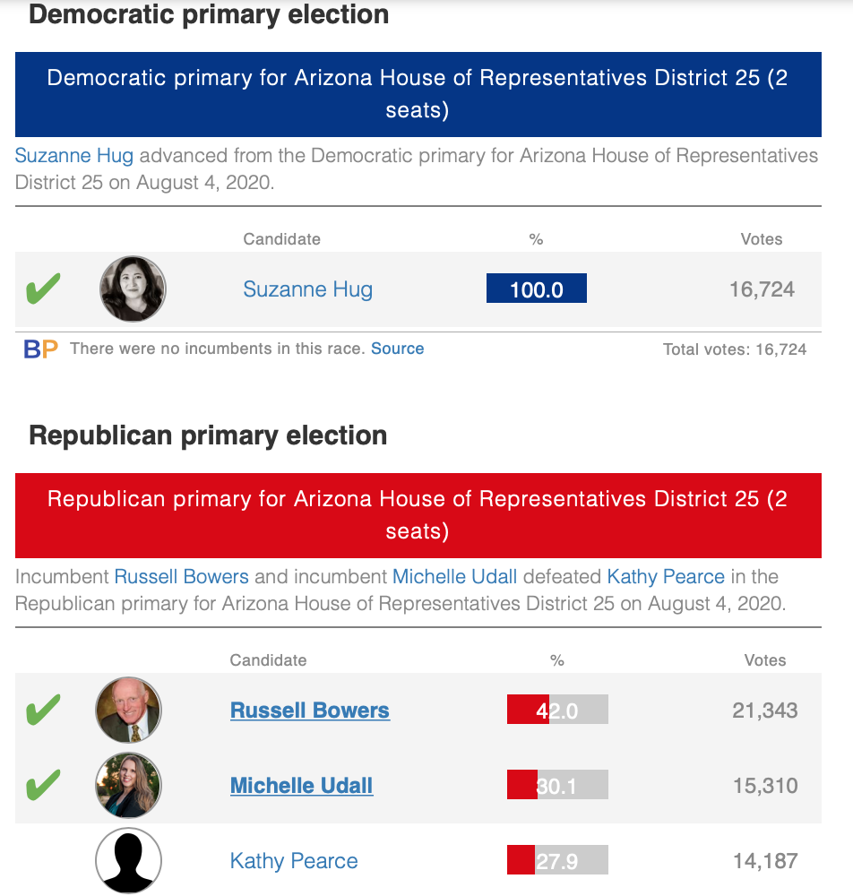Open Russell Bowers' portrait photo

128,710
